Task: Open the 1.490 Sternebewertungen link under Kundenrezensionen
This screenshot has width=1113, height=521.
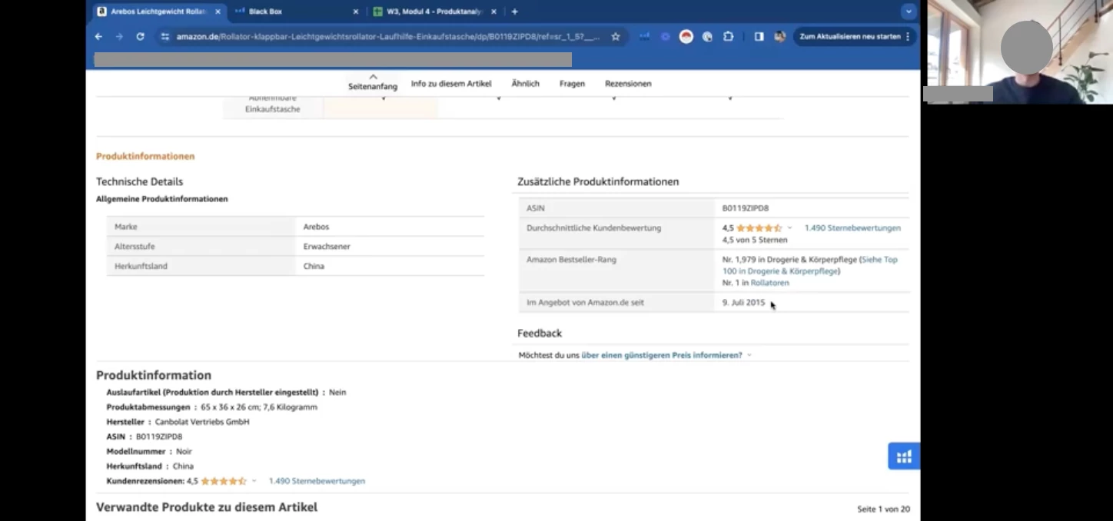Action: [317, 481]
